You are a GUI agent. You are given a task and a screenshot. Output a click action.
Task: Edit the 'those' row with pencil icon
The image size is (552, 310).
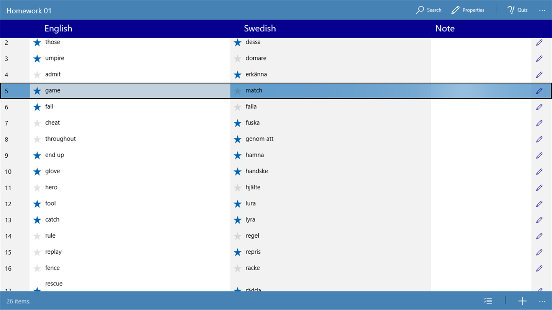[539, 42]
